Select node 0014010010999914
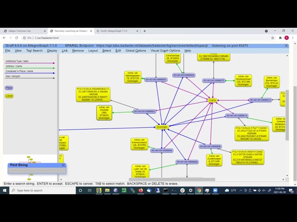297x222 pixels. pyautogui.click(x=237, y=116)
